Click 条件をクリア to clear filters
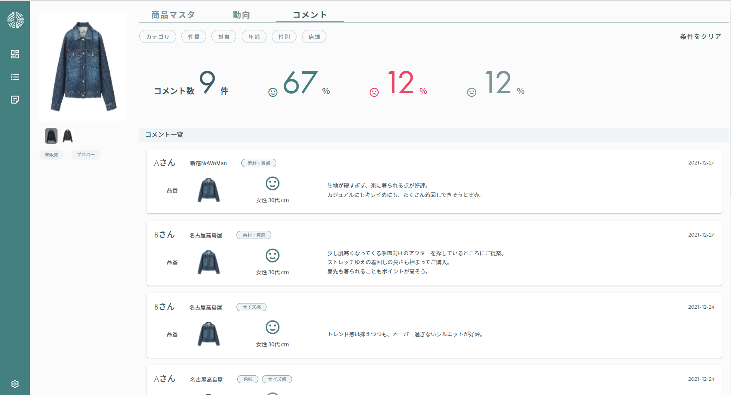 point(700,36)
